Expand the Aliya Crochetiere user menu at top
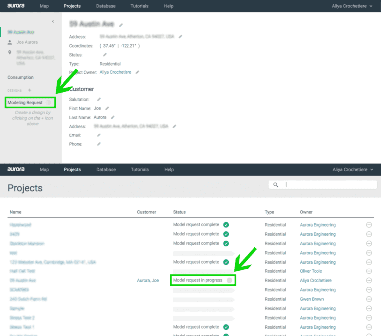Image resolution: width=381 pixels, height=336 pixels. [352, 6]
